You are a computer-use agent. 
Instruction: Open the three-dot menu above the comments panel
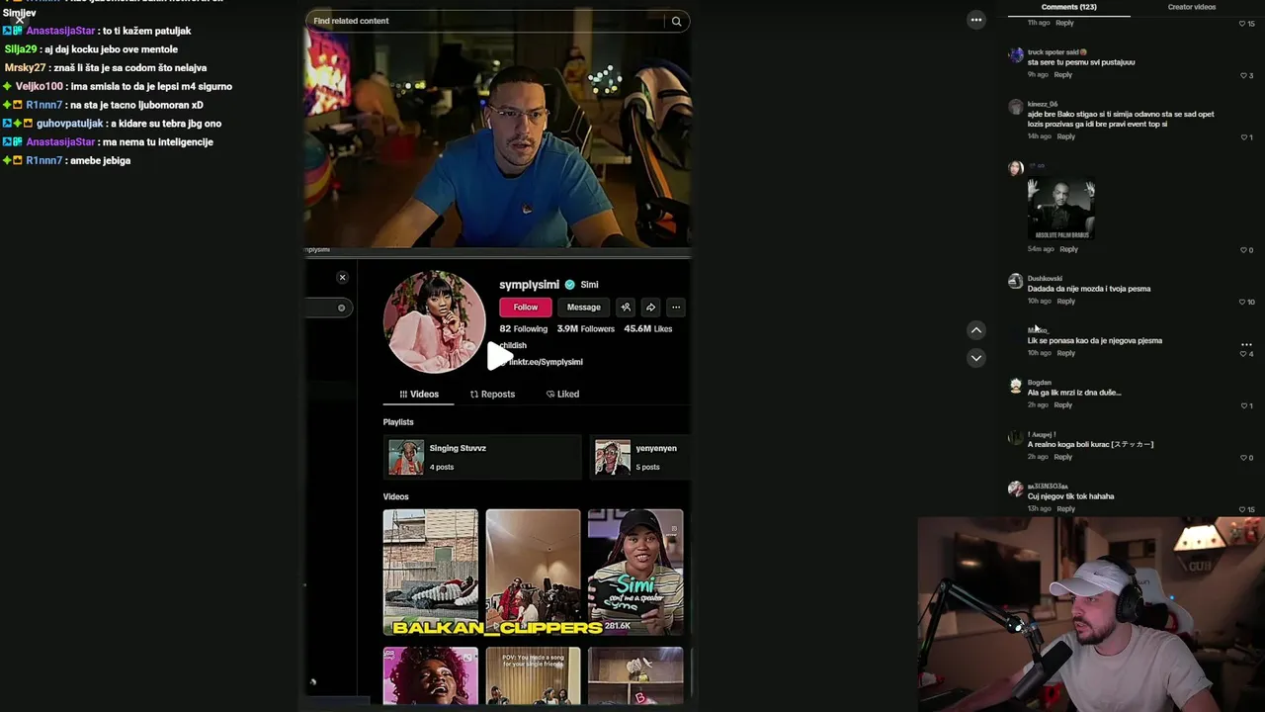tap(975, 20)
